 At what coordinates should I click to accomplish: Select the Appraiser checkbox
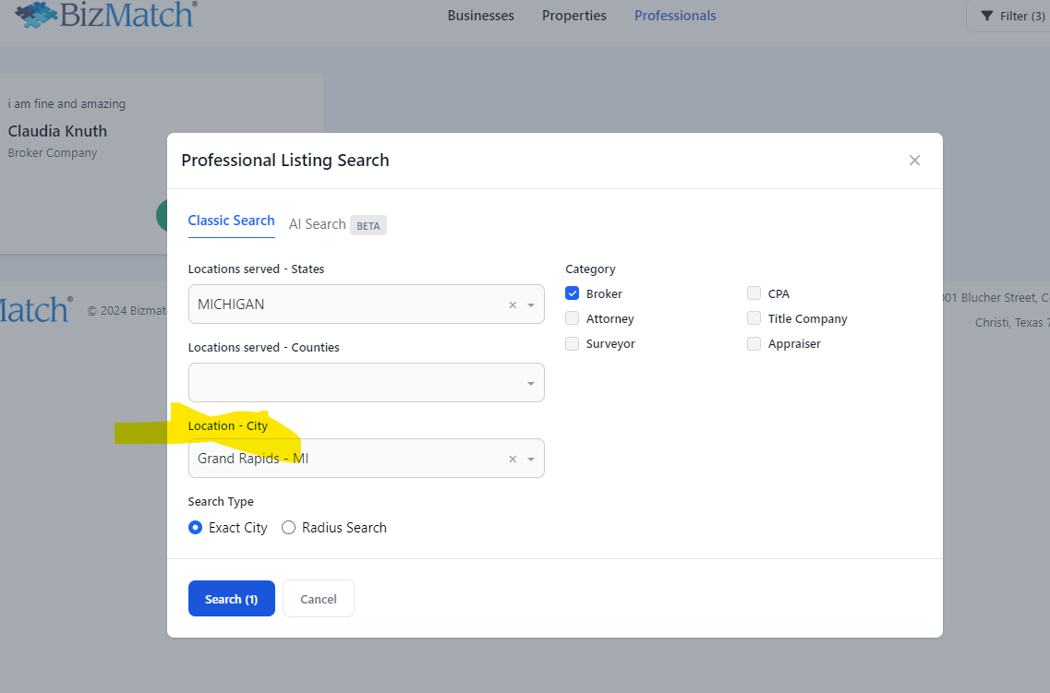(754, 343)
